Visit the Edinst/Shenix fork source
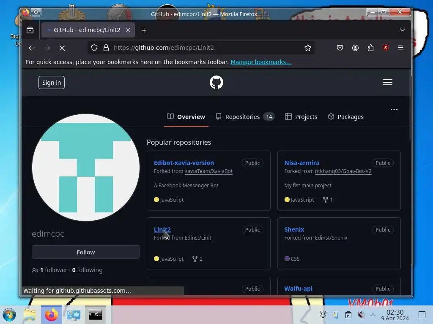 pos(332,238)
